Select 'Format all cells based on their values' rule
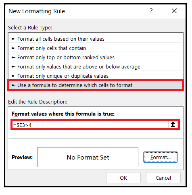Viewport: 192px width, 195px height. click(x=96, y=39)
